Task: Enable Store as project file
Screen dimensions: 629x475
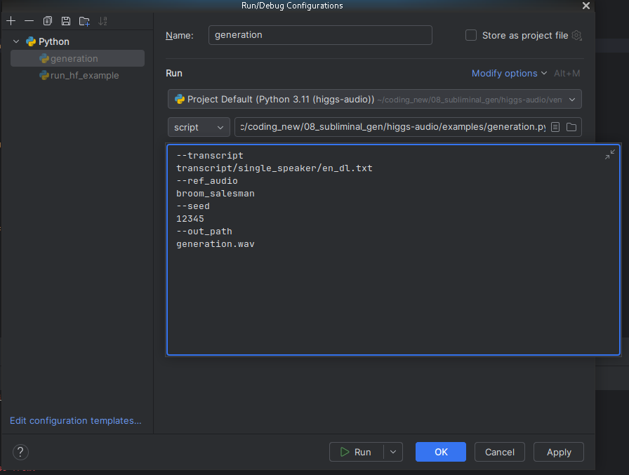Action: (471, 35)
